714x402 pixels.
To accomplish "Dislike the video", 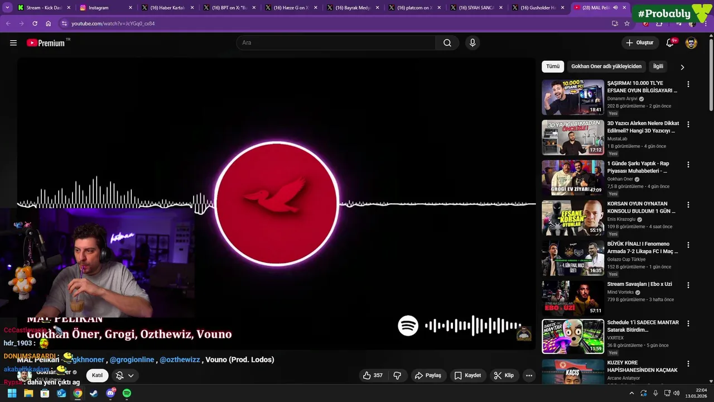I will point(397,375).
